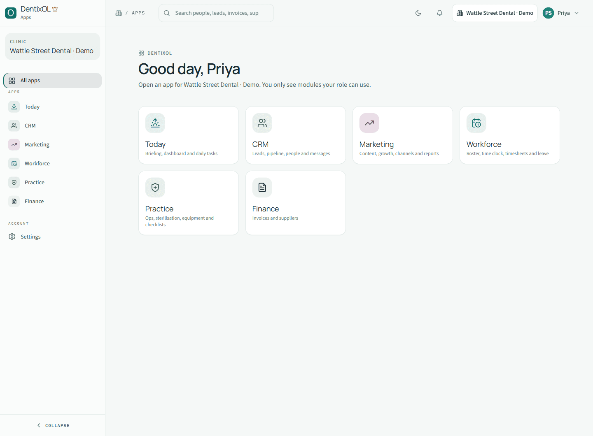Click the trend arrow icon on Marketing card
This screenshot has width=593, height=436.
369,123
